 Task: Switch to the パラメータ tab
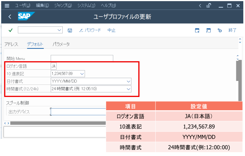[x=61, y=44]
